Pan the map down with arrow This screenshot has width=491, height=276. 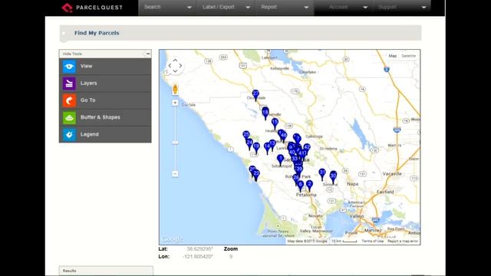[x=175, y=71]
